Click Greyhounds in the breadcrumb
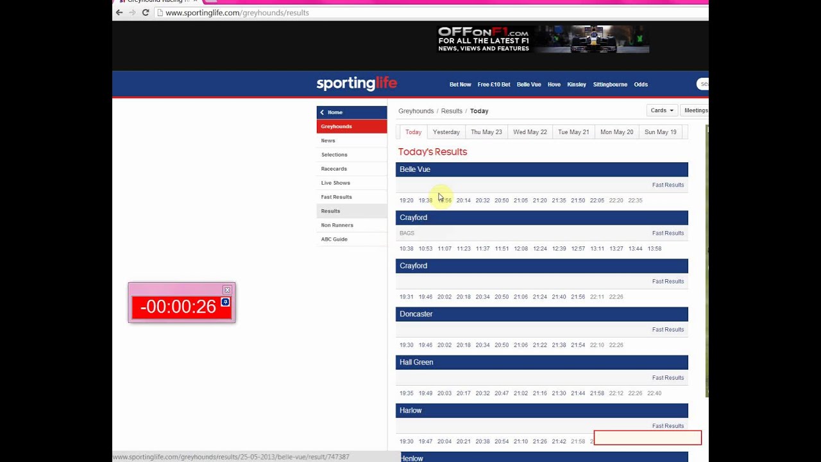The height and width of the screenshot is (462, 821). [x=416, y=111]
